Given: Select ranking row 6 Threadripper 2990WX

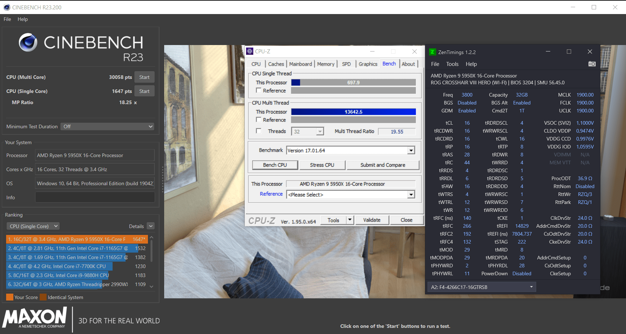Looking at the screenshot, I should tap(77, 284).
